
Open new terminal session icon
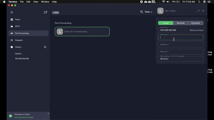(x=45, y=12)
